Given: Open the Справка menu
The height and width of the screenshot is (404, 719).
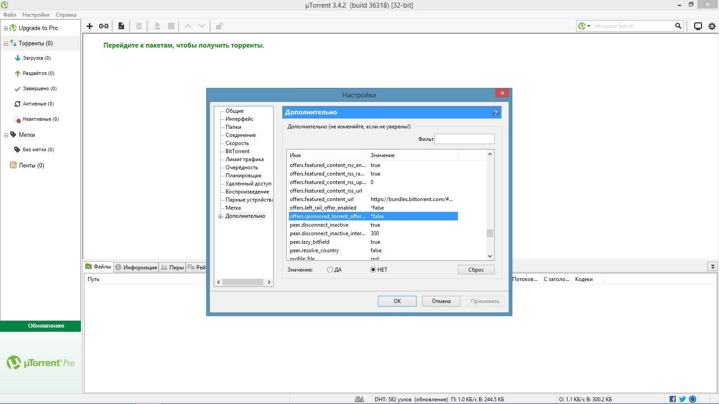Looking at the screenshot, I should click(x=66, y=15).
